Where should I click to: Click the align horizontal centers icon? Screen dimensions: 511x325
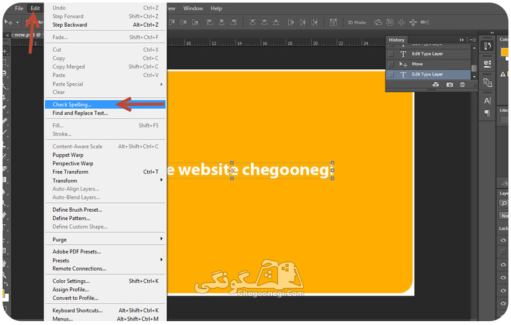click(222, 22)
